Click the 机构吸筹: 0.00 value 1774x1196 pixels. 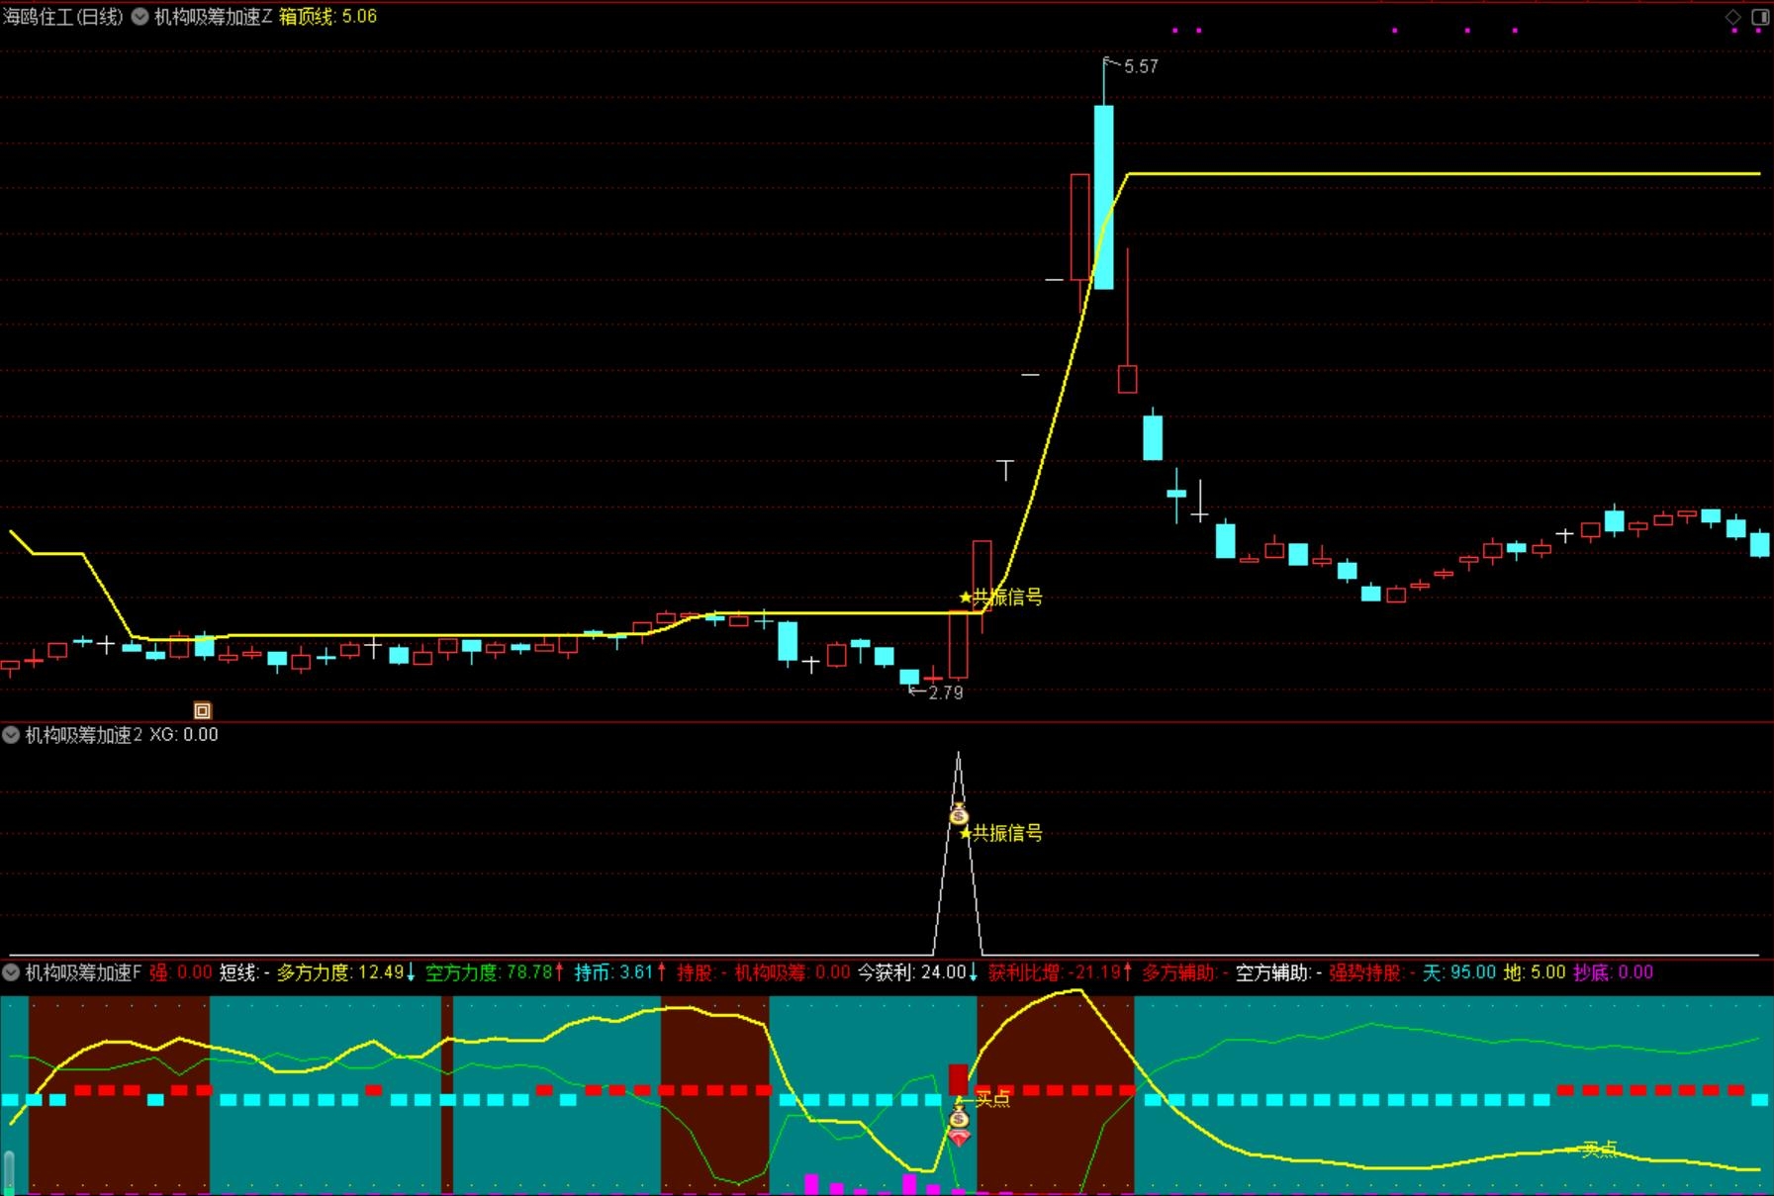(793, 972)
